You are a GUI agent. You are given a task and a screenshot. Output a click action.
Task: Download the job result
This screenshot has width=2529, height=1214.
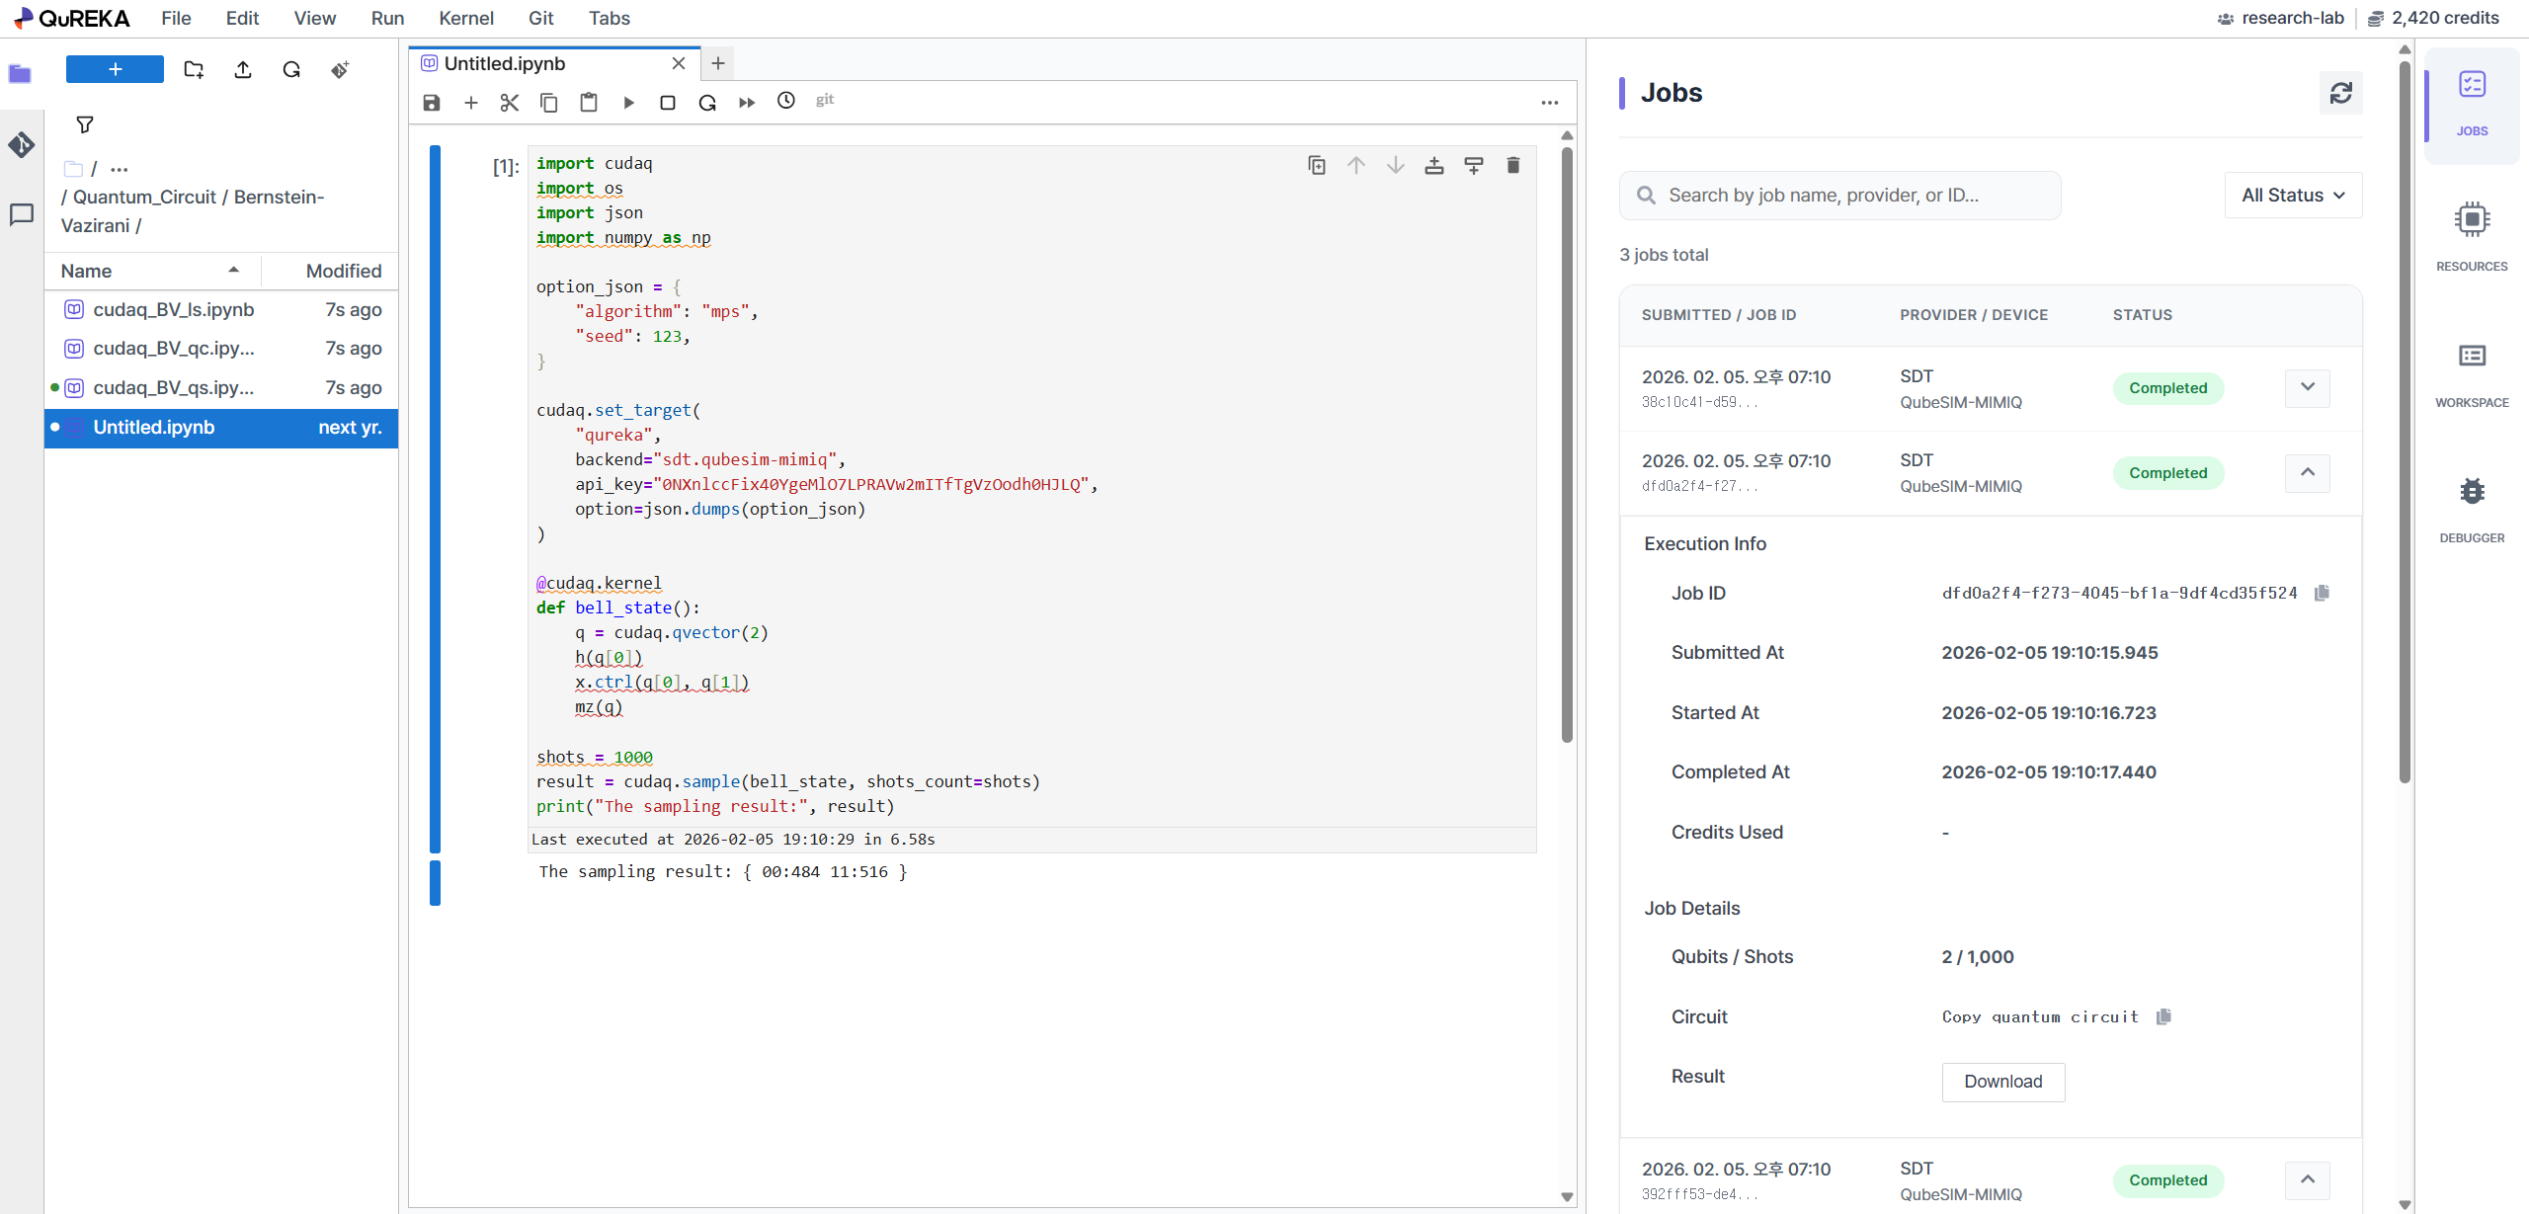coord(2002,1082)
